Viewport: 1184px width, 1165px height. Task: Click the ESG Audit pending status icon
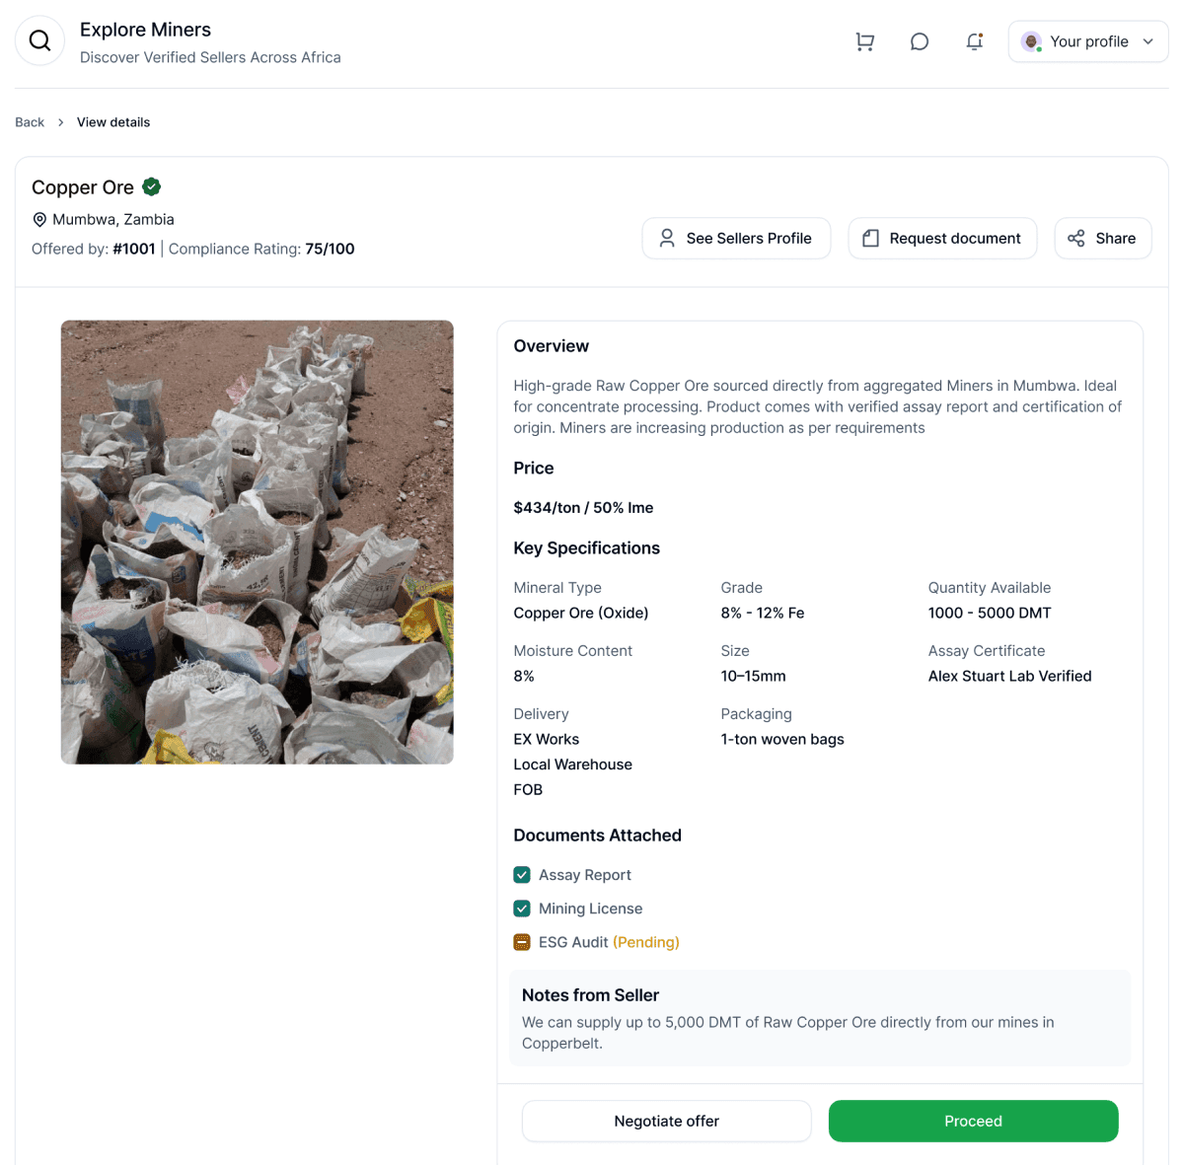522,942
